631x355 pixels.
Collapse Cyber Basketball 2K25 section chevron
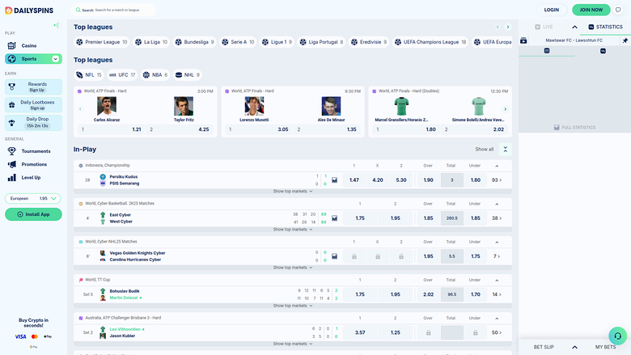pyautogui.click(x=497, y=204)
